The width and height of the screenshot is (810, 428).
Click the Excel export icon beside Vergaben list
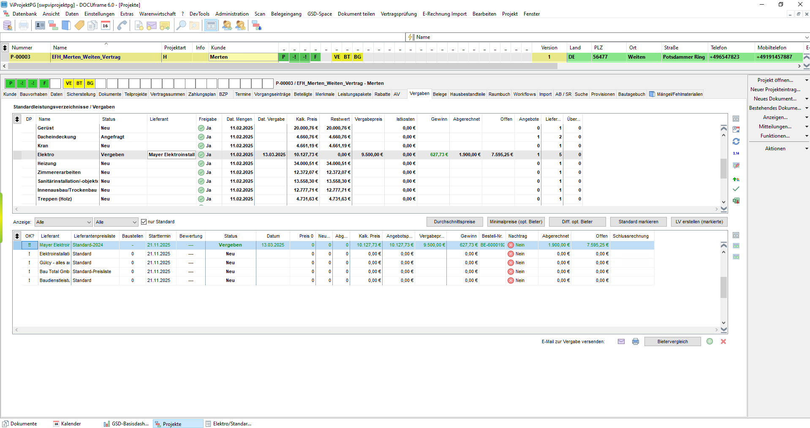coord(736,200)
